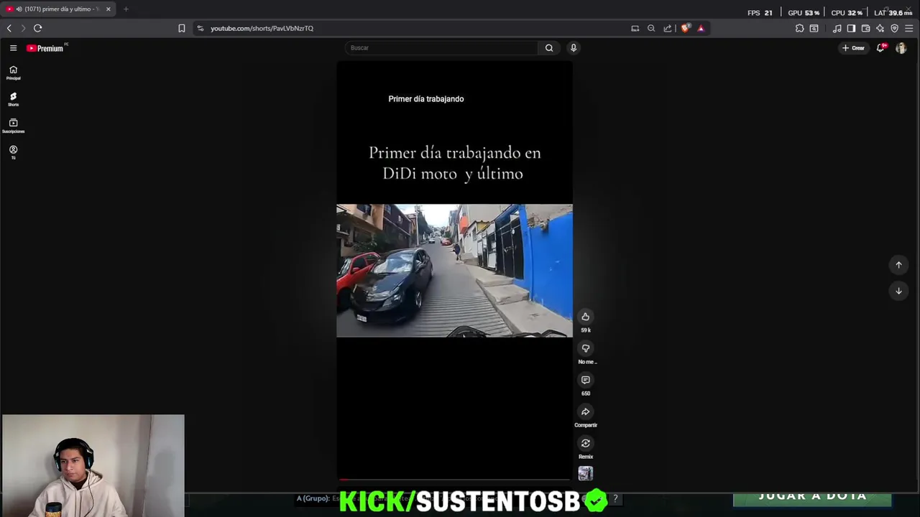Image resolution: width=920 pixels, height=517 pixels.
Task: Select the YouTube 'primer día y ultimo' tab
Action: coord(57,9)
